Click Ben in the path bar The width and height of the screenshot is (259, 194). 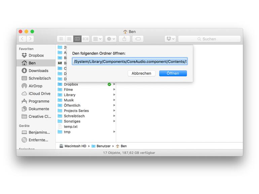point(121,146)
